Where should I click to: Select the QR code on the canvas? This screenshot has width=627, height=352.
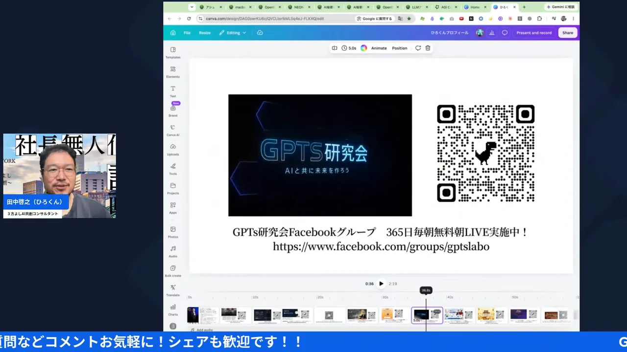coord(485,154)
